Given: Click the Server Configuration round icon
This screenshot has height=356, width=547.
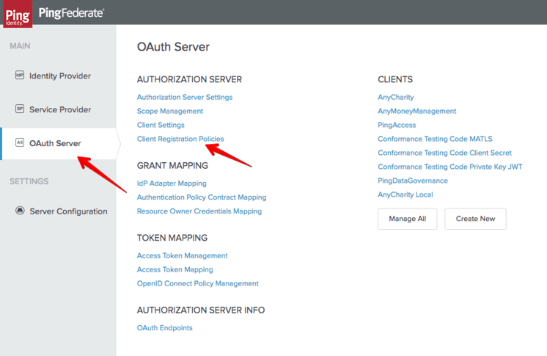Looking at the screenshot, I should pos(20,211).
